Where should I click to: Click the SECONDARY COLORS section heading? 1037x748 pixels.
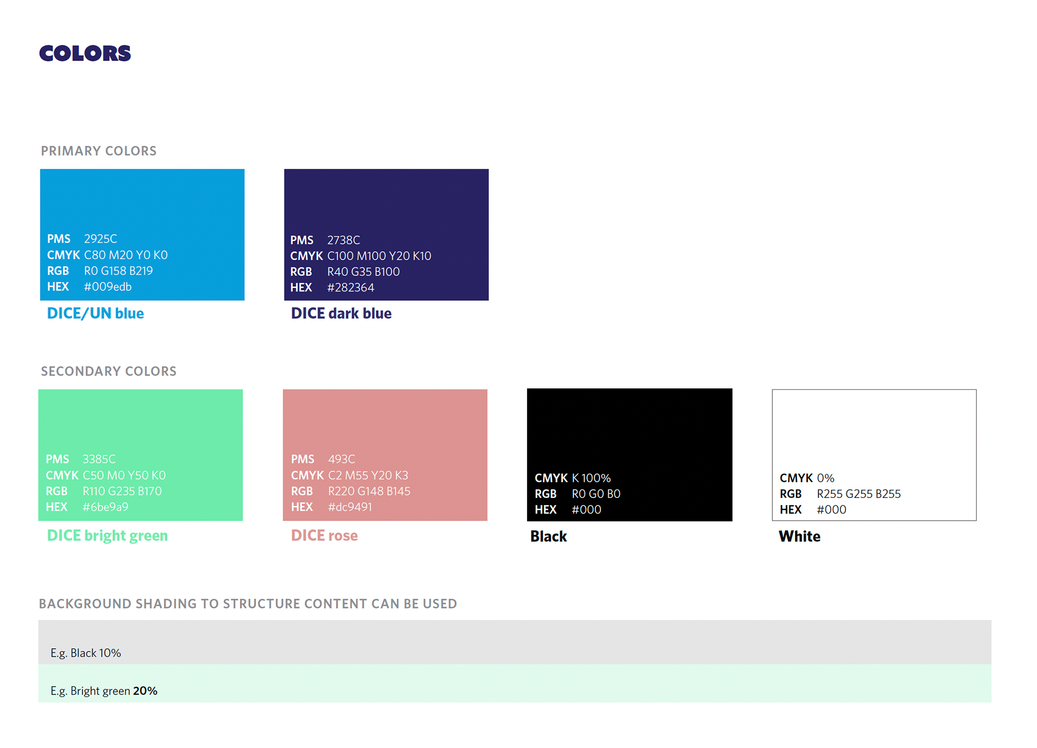[109, 371]
